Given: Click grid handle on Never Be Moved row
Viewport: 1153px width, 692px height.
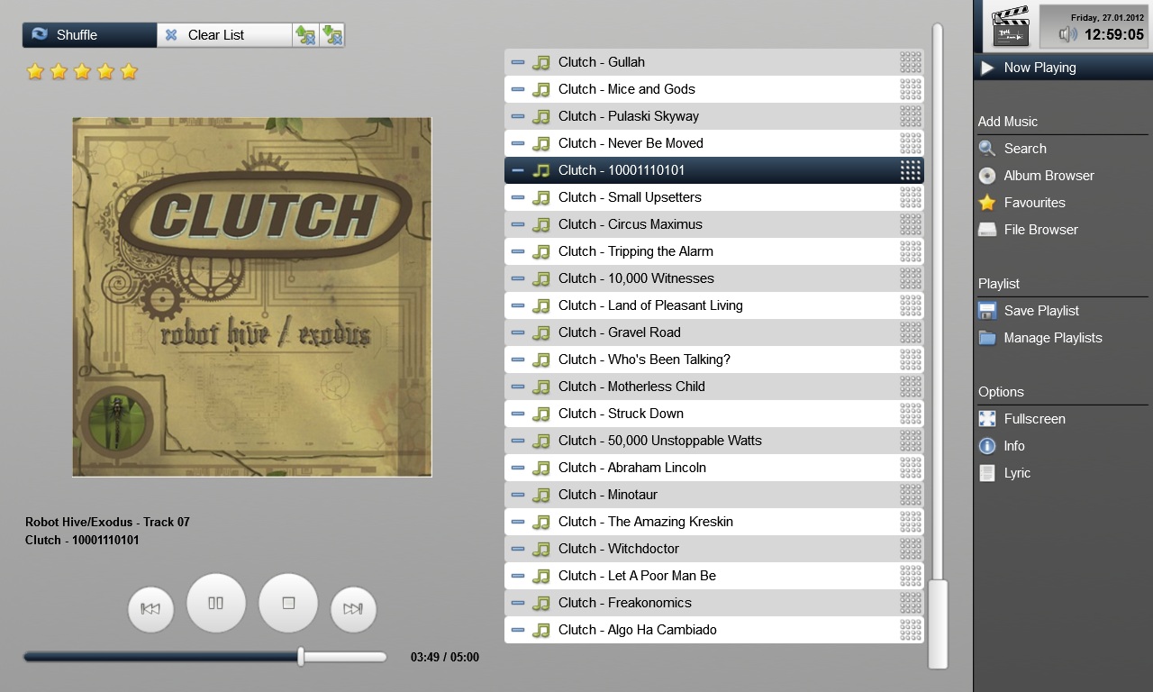Looking at the screenshot, I should tap(911, 143).
